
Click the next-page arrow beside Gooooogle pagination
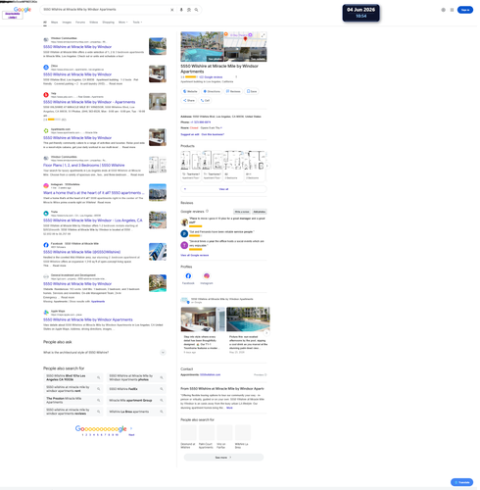pyautogui.click(x=131, y=428)
